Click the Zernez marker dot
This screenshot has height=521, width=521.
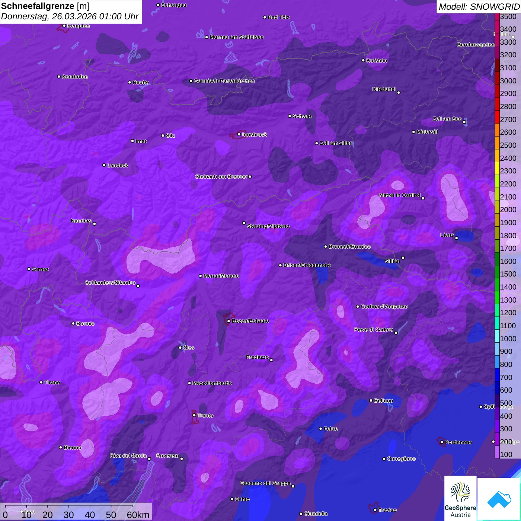29,269
